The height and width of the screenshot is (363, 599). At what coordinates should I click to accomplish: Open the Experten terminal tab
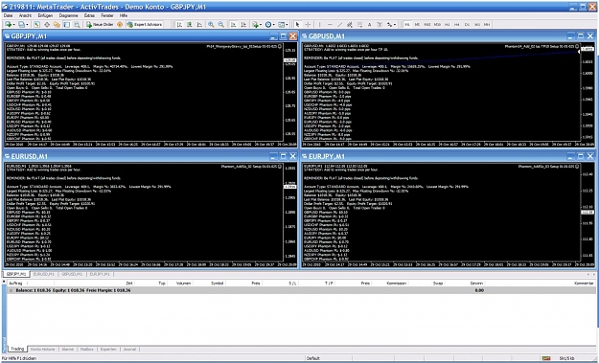[108, 350]
